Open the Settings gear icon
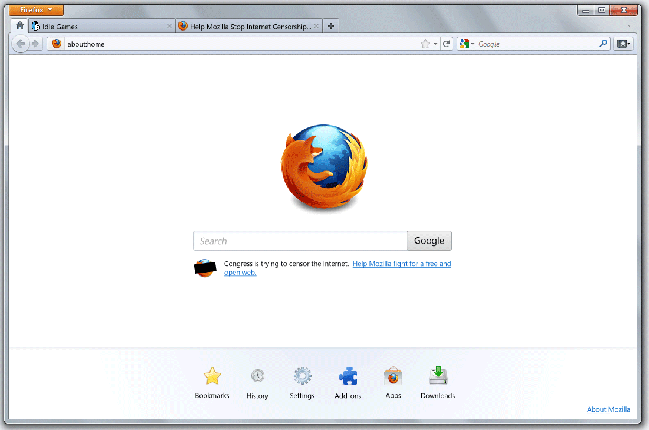The width and height of the screenshot is (649, 430). coord(302,376)
